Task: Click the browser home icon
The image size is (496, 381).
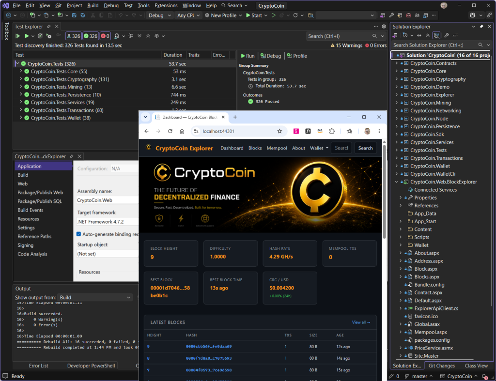Action: click(x=182, y=131)
